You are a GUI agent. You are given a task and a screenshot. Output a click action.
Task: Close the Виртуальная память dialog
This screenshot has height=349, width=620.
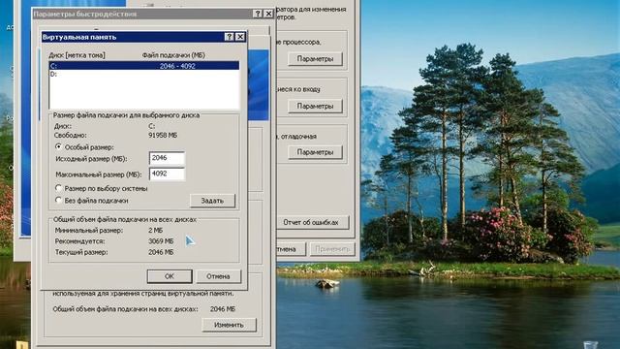240,37
